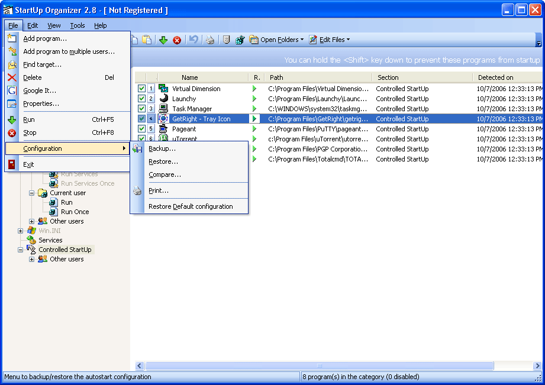This screenshot has height=385, width=545.
Task: Click the horizontal scrollbar right arrow
Action: click(x=537, y=365)
